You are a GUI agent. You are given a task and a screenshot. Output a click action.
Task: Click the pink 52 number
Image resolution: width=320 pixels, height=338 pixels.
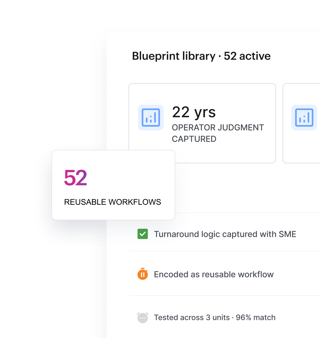coord(76,178)
